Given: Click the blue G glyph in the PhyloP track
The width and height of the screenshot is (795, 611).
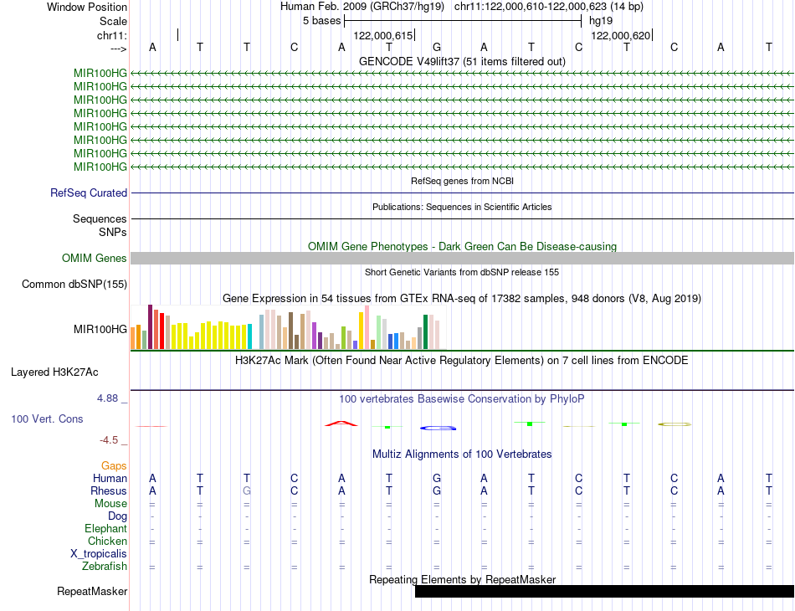Looking at the screenshot, I should [x=438, y=428].
